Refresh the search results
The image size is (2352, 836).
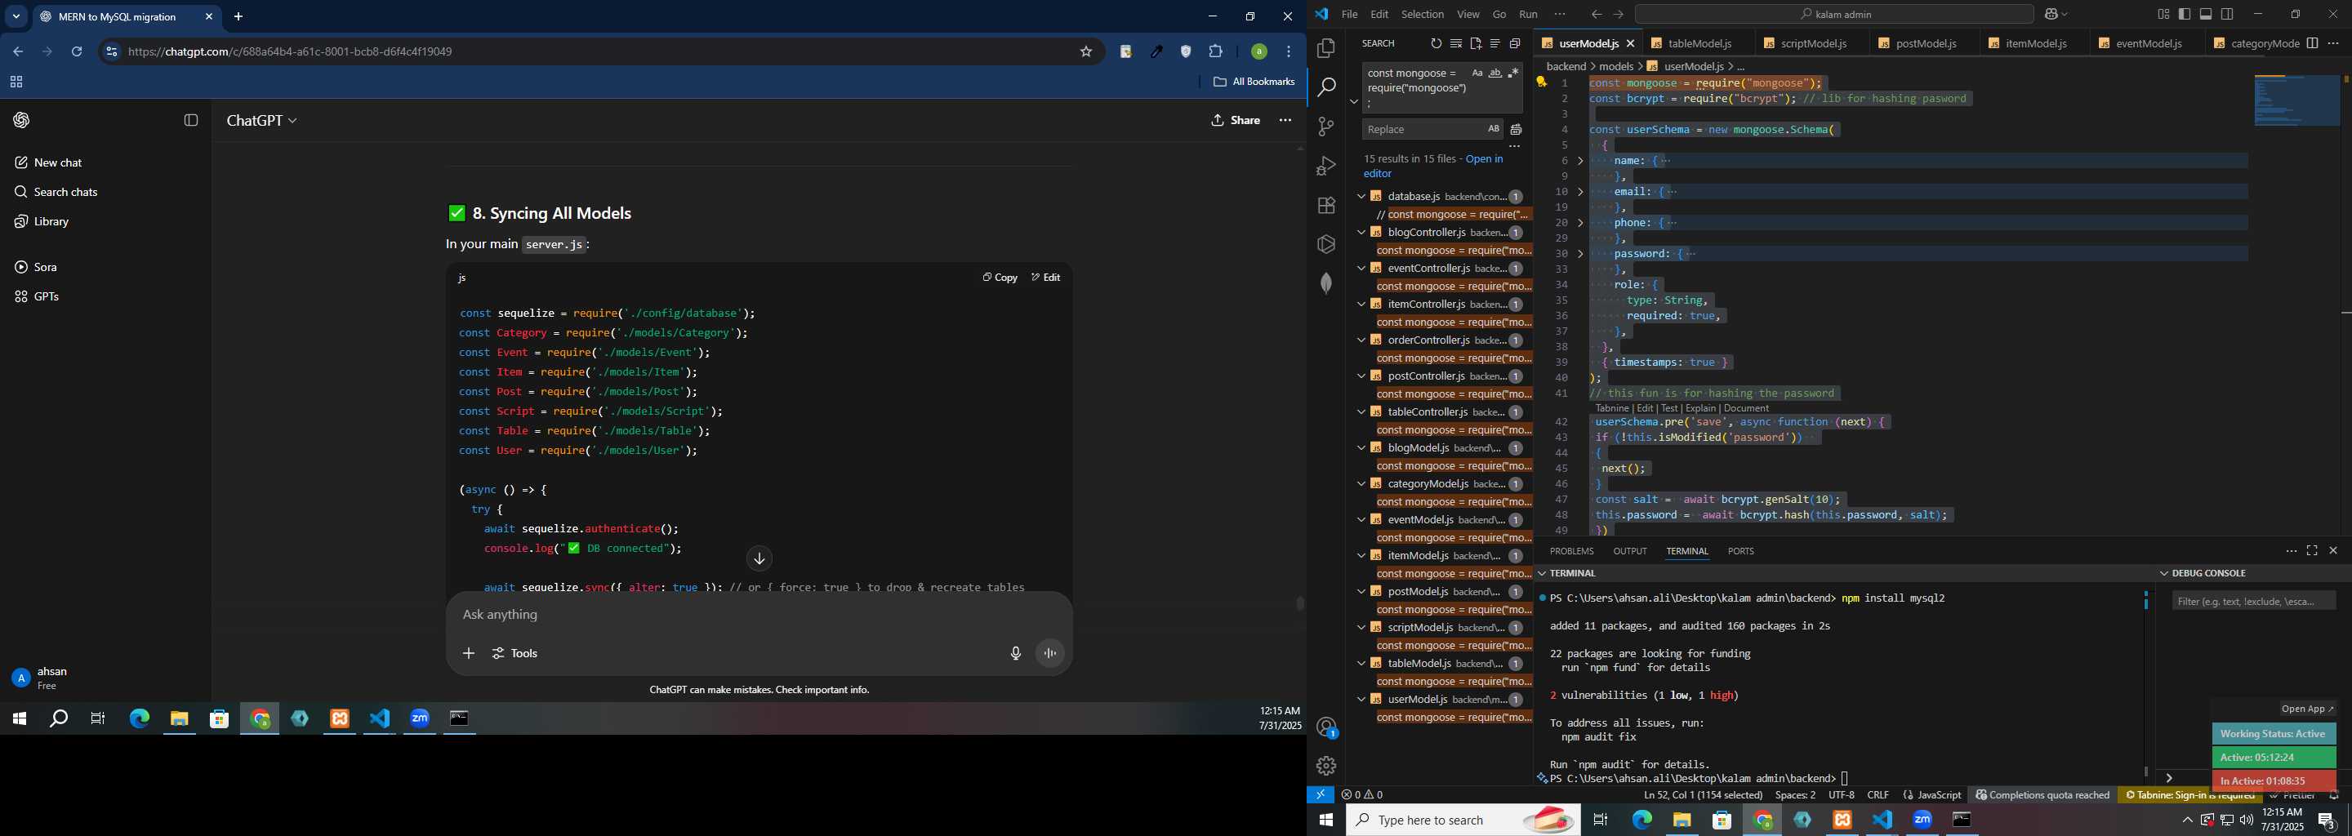(1436, 44)
